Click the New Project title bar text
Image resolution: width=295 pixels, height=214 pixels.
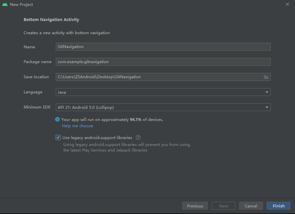[21, 4]
